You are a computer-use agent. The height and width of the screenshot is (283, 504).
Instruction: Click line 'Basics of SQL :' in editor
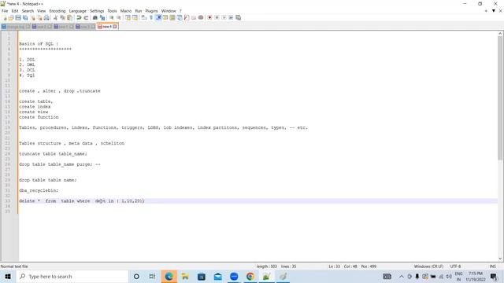39,44
